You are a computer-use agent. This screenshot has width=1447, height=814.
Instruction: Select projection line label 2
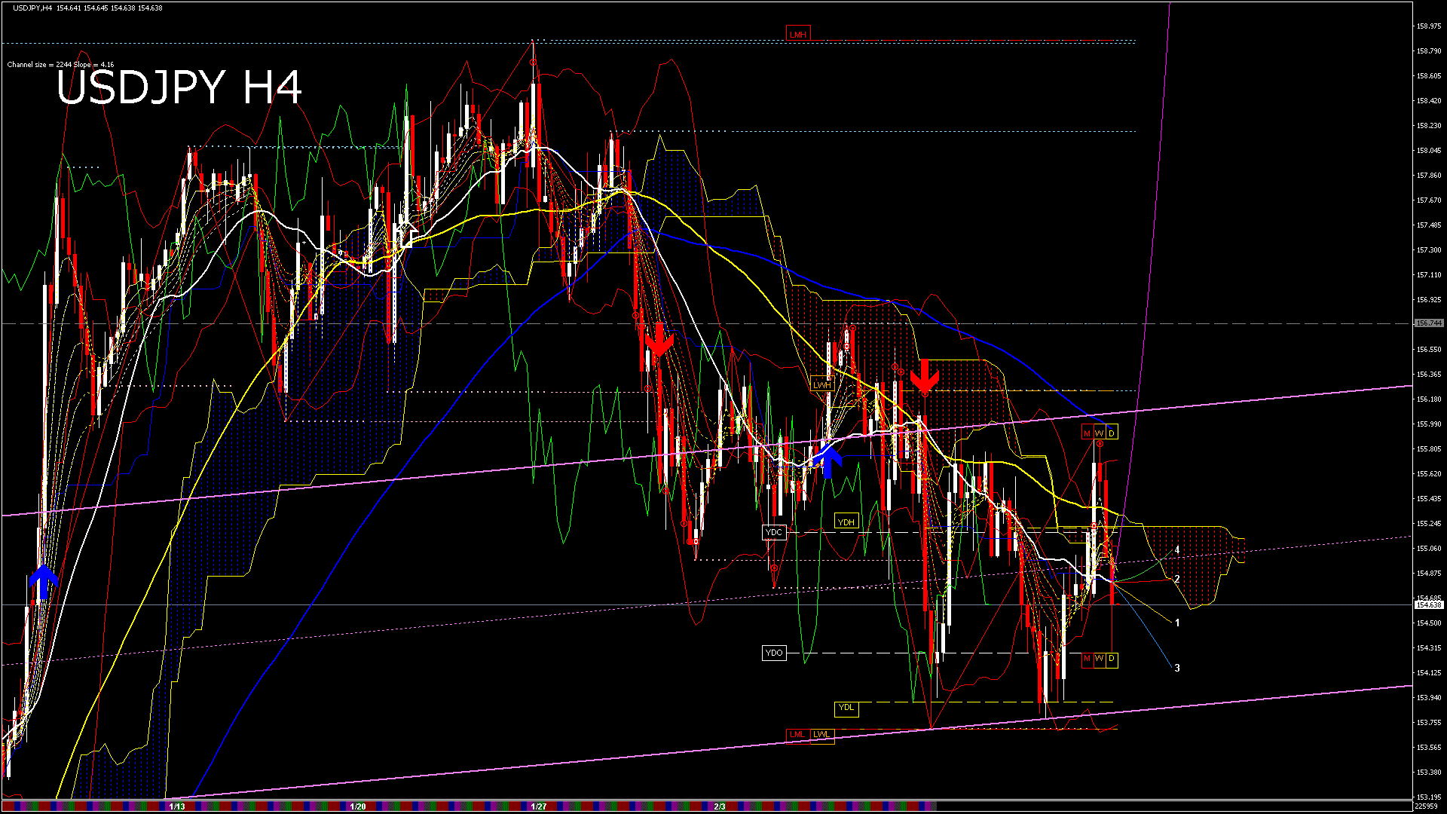pos(1177,580)
